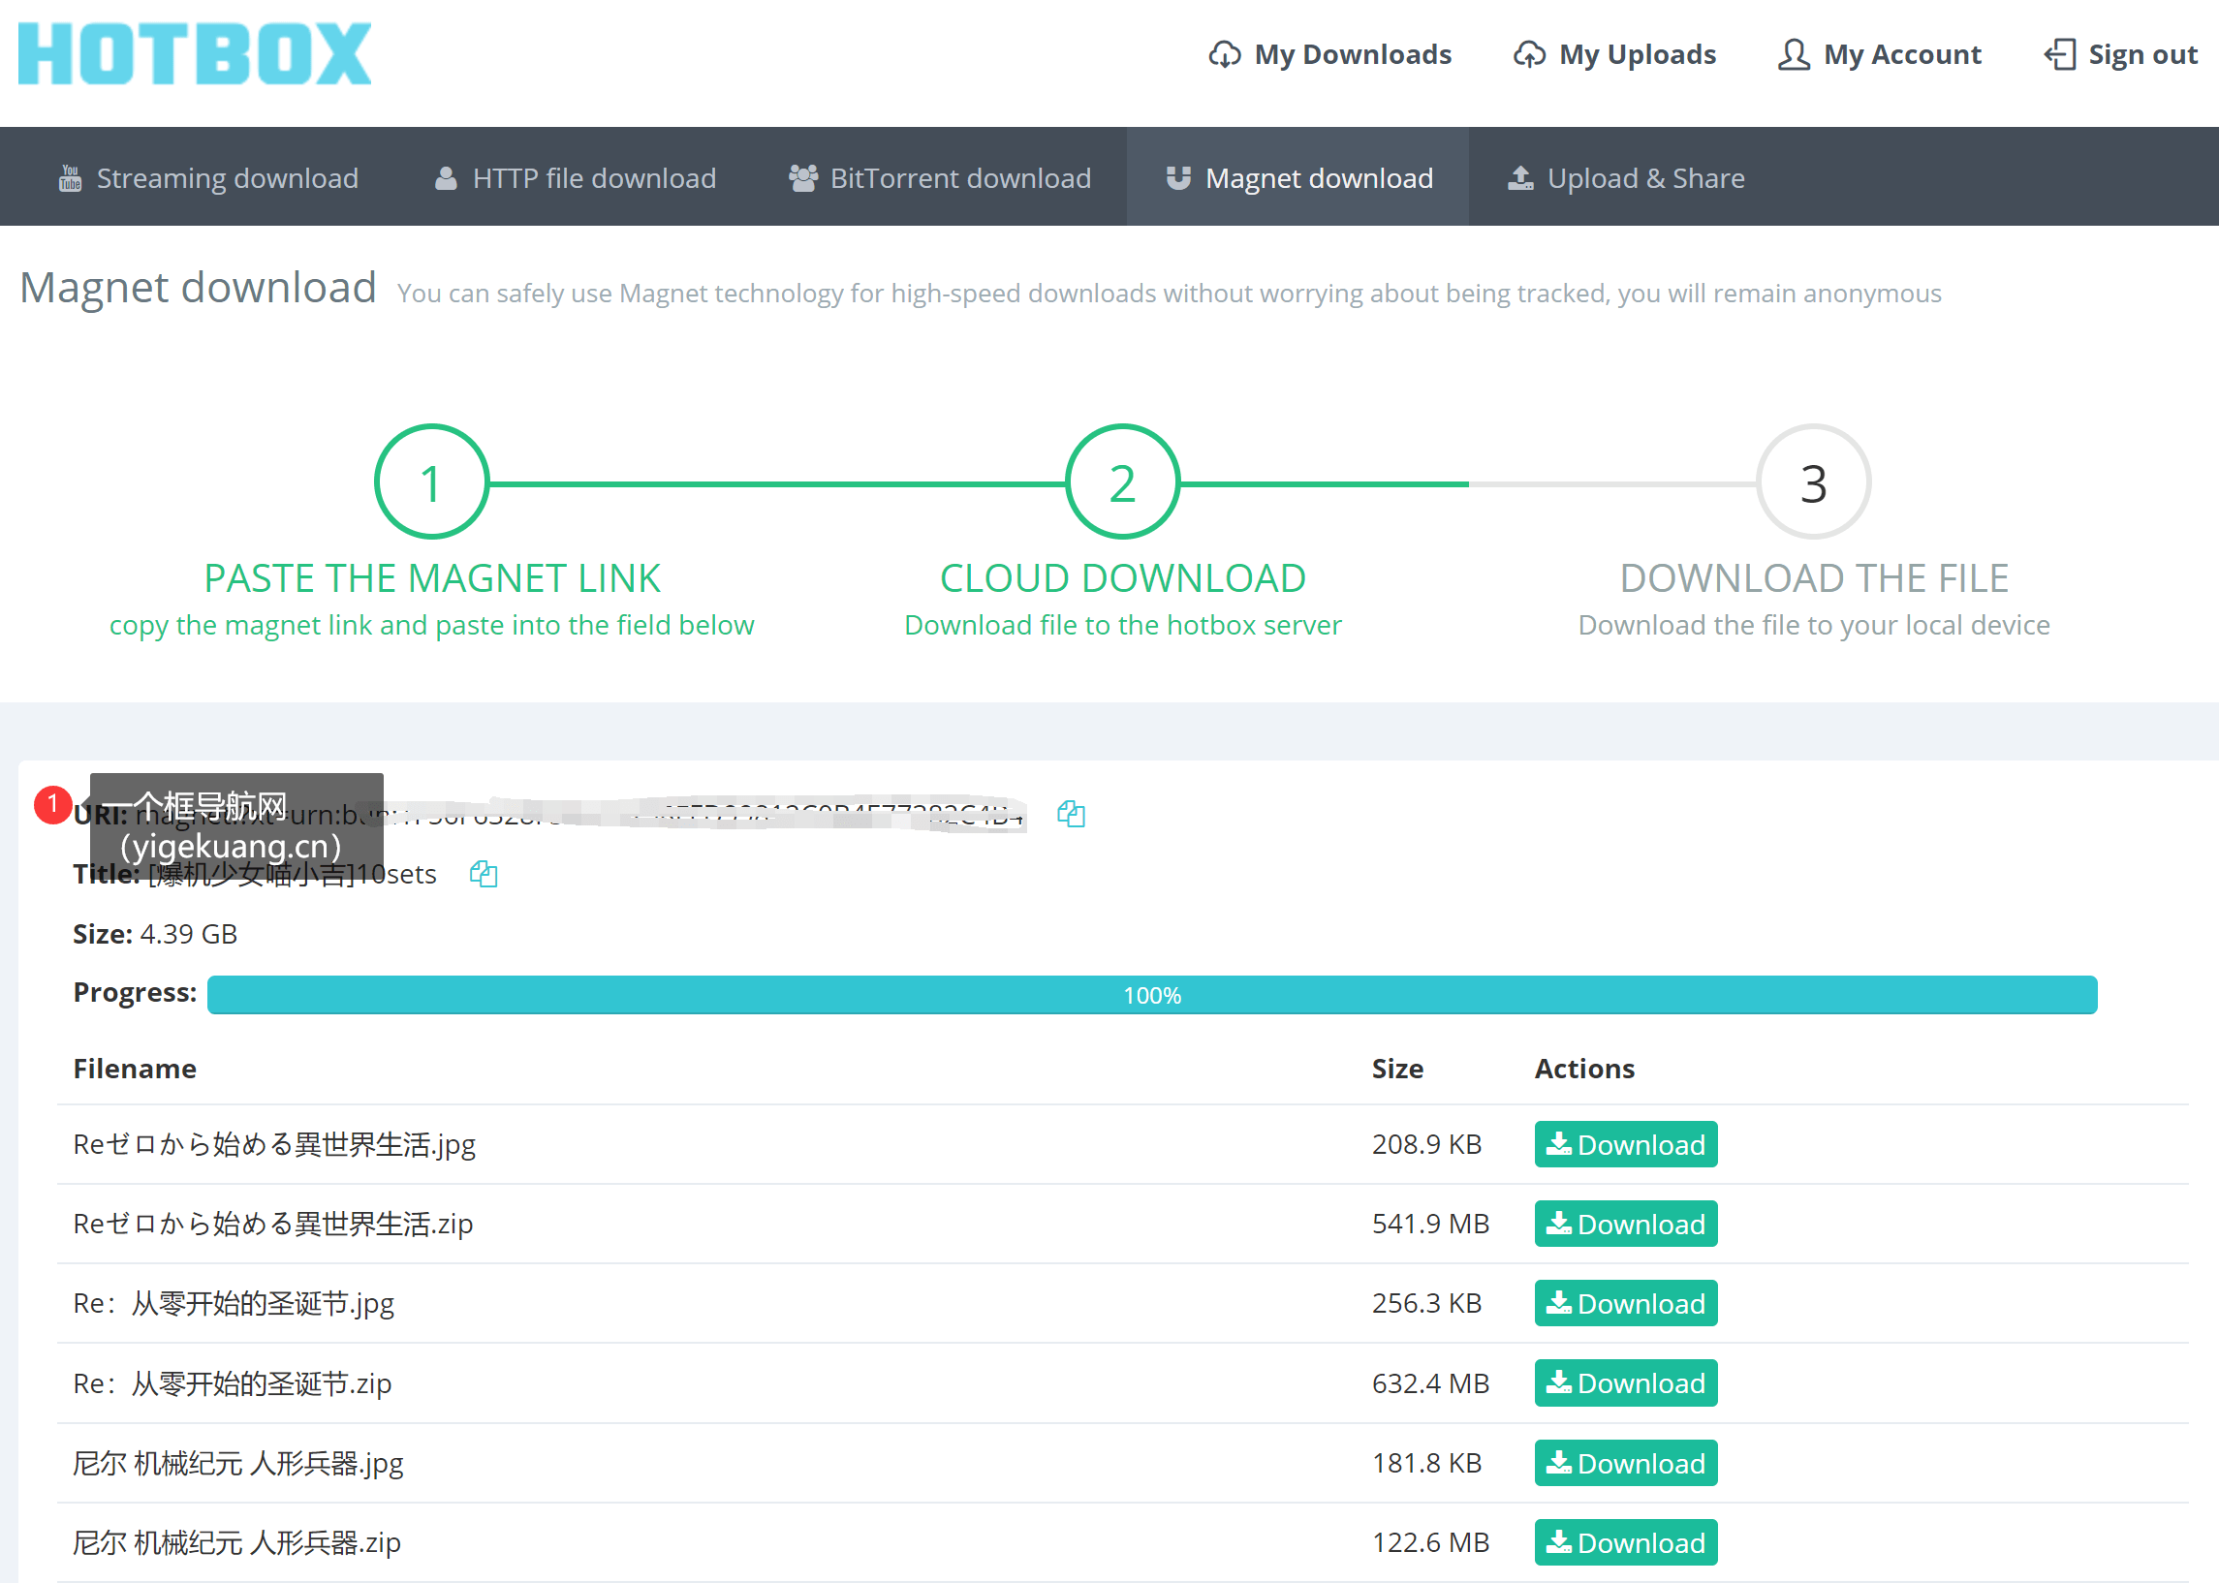Image resolution: width=2219 pixels, height=1583 pixels.
Task: Click the 100% progress bar
Action: [1151, 994]
